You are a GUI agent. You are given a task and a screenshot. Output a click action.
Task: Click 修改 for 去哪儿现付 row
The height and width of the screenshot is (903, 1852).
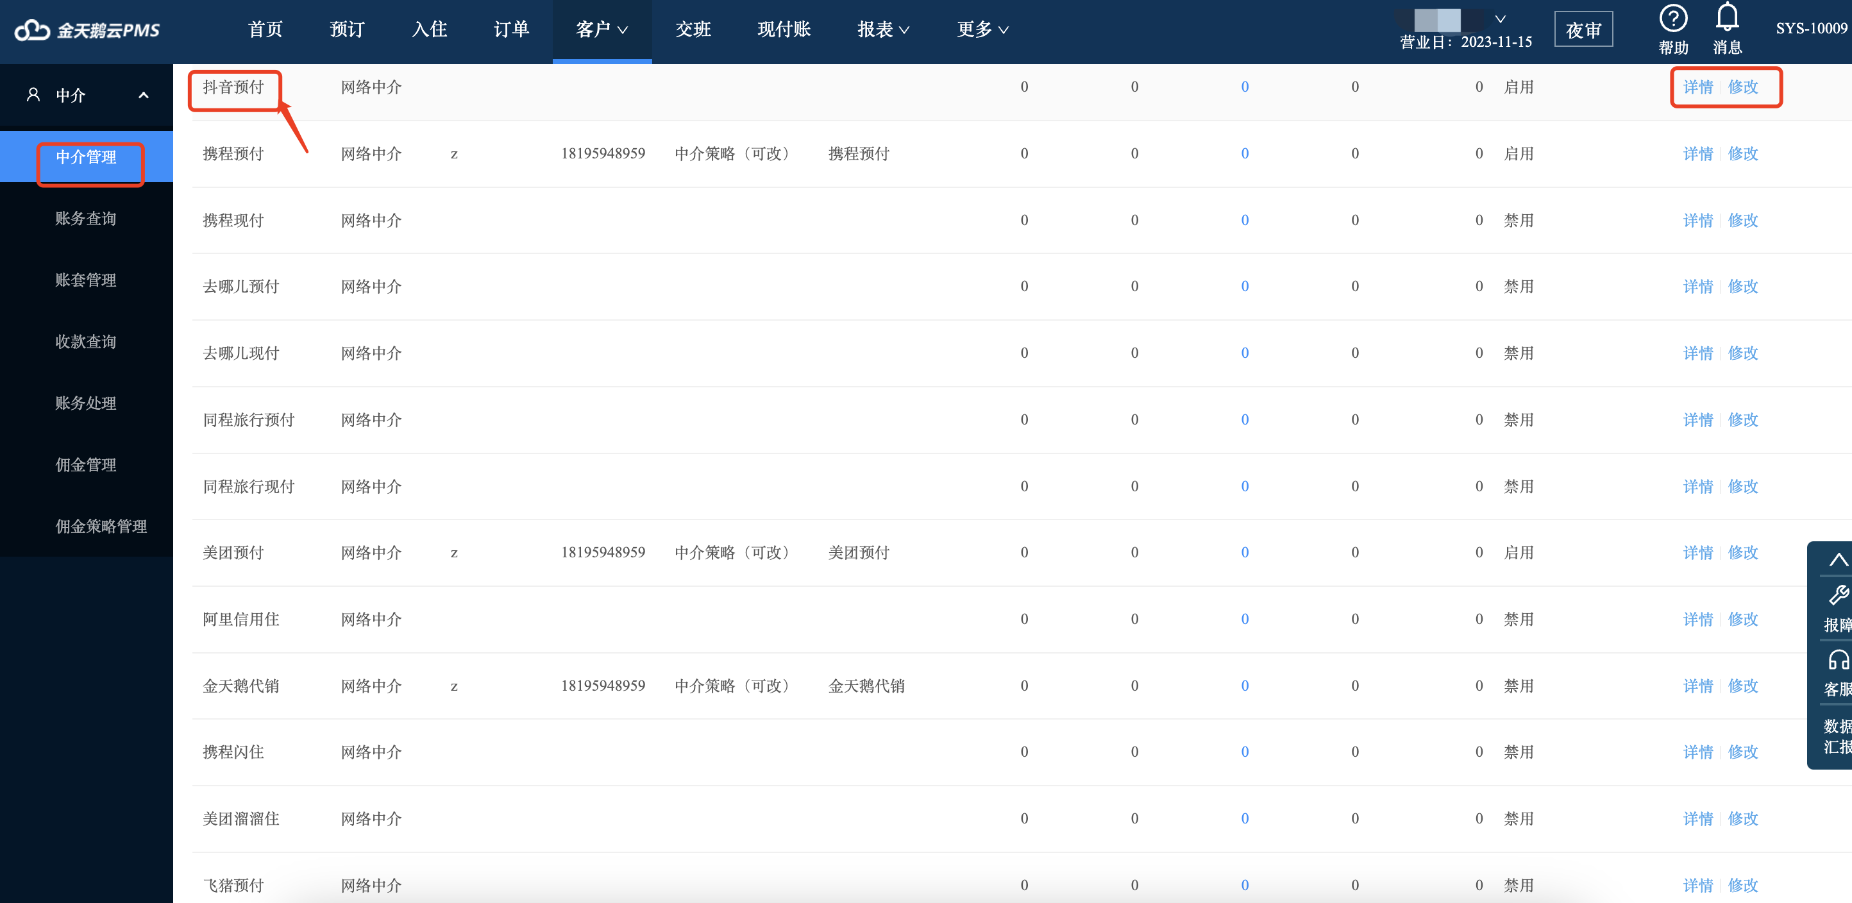coord(1743,353)
